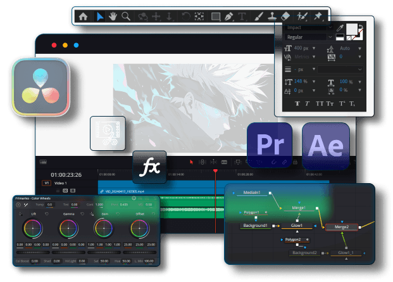Viewport: 393px width, 282px height.
Task: Toggle the faux bold text style button
Action: tap(297, 103)
